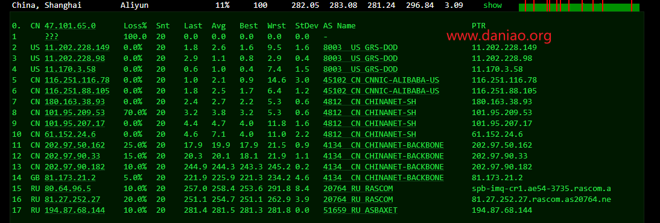Open IP link 202.97.50.162
660x223 pixels.
coord(74,145)
